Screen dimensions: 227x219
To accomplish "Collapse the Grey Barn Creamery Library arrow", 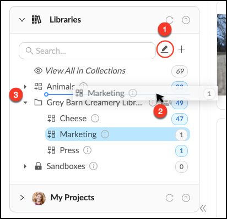I will pyautogui.click(x=25, y=103).
